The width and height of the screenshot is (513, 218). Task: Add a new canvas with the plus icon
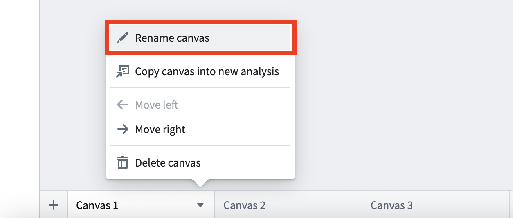54,205
